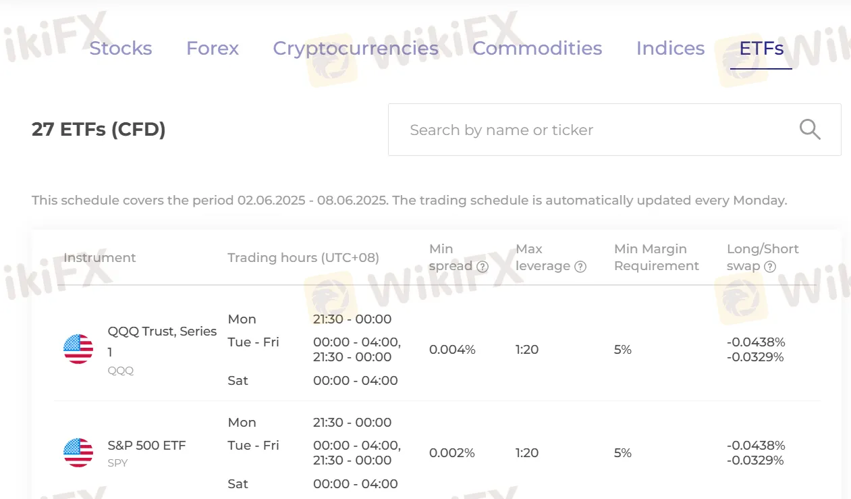This screenshot has width=851, height=499.
Task: Click the QQQ ticker label
Action: (121, 371)
